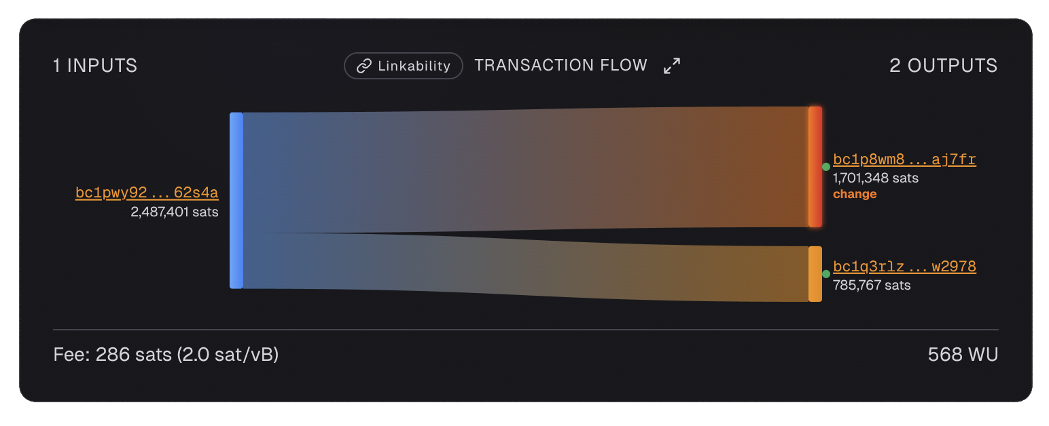Switch to the TRANSACTION FLOW view
1049x426 pixels.
(x=561, y=65)
